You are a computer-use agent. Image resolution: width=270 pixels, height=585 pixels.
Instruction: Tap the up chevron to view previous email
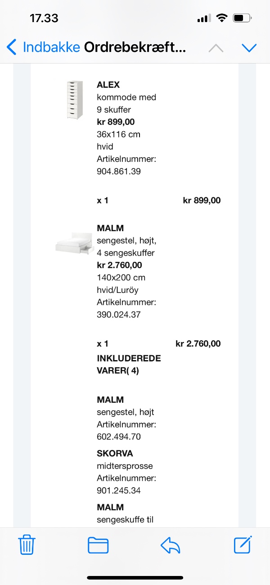pos(215,47)
